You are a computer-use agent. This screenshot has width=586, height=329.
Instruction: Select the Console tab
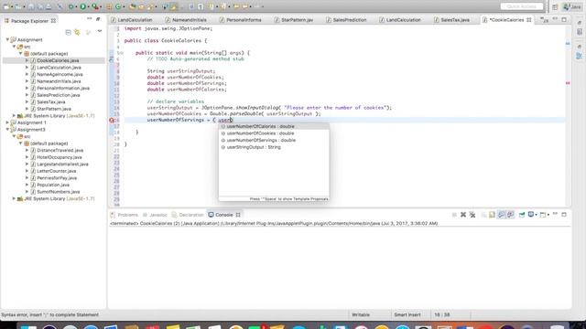coord(223,215)
